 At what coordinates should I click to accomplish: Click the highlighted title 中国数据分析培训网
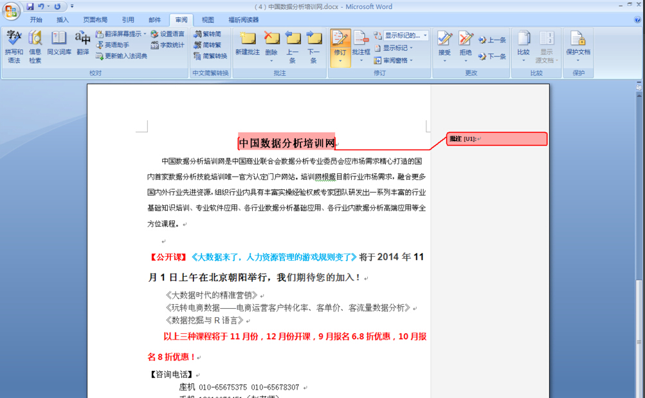(x=287, y=143)
